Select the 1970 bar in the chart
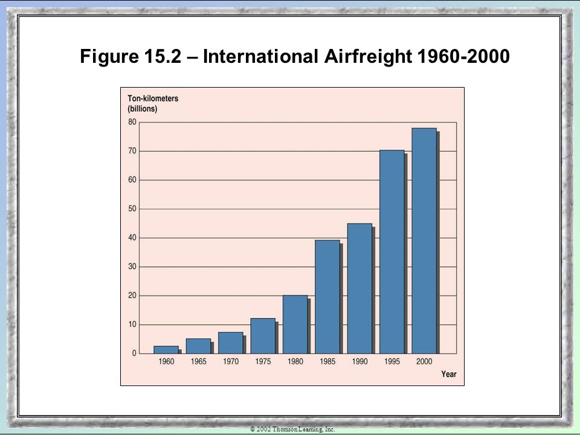This screenshot has height=435, width=580. [x=231, y=343]
